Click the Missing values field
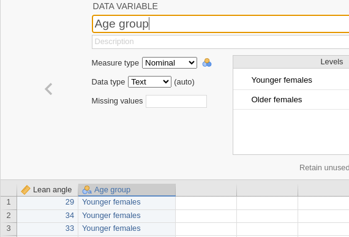 pyautogui.click(x=176, y=101)
